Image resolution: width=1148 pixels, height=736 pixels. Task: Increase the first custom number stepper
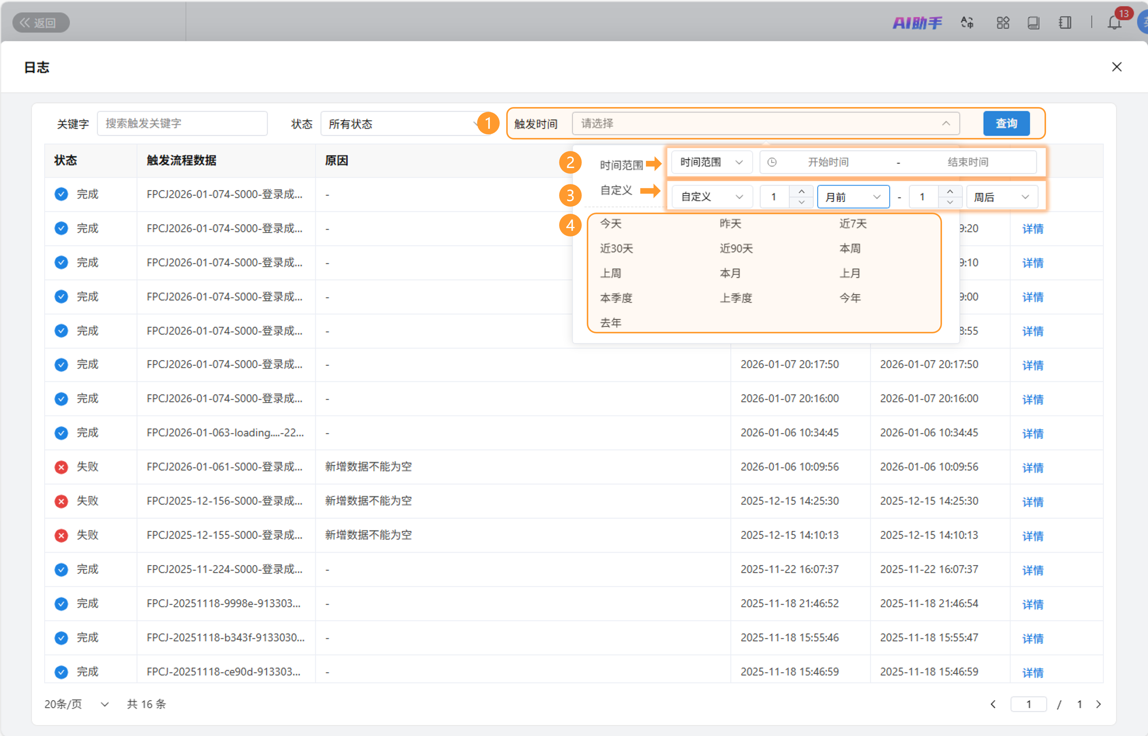tap(802, 192)
